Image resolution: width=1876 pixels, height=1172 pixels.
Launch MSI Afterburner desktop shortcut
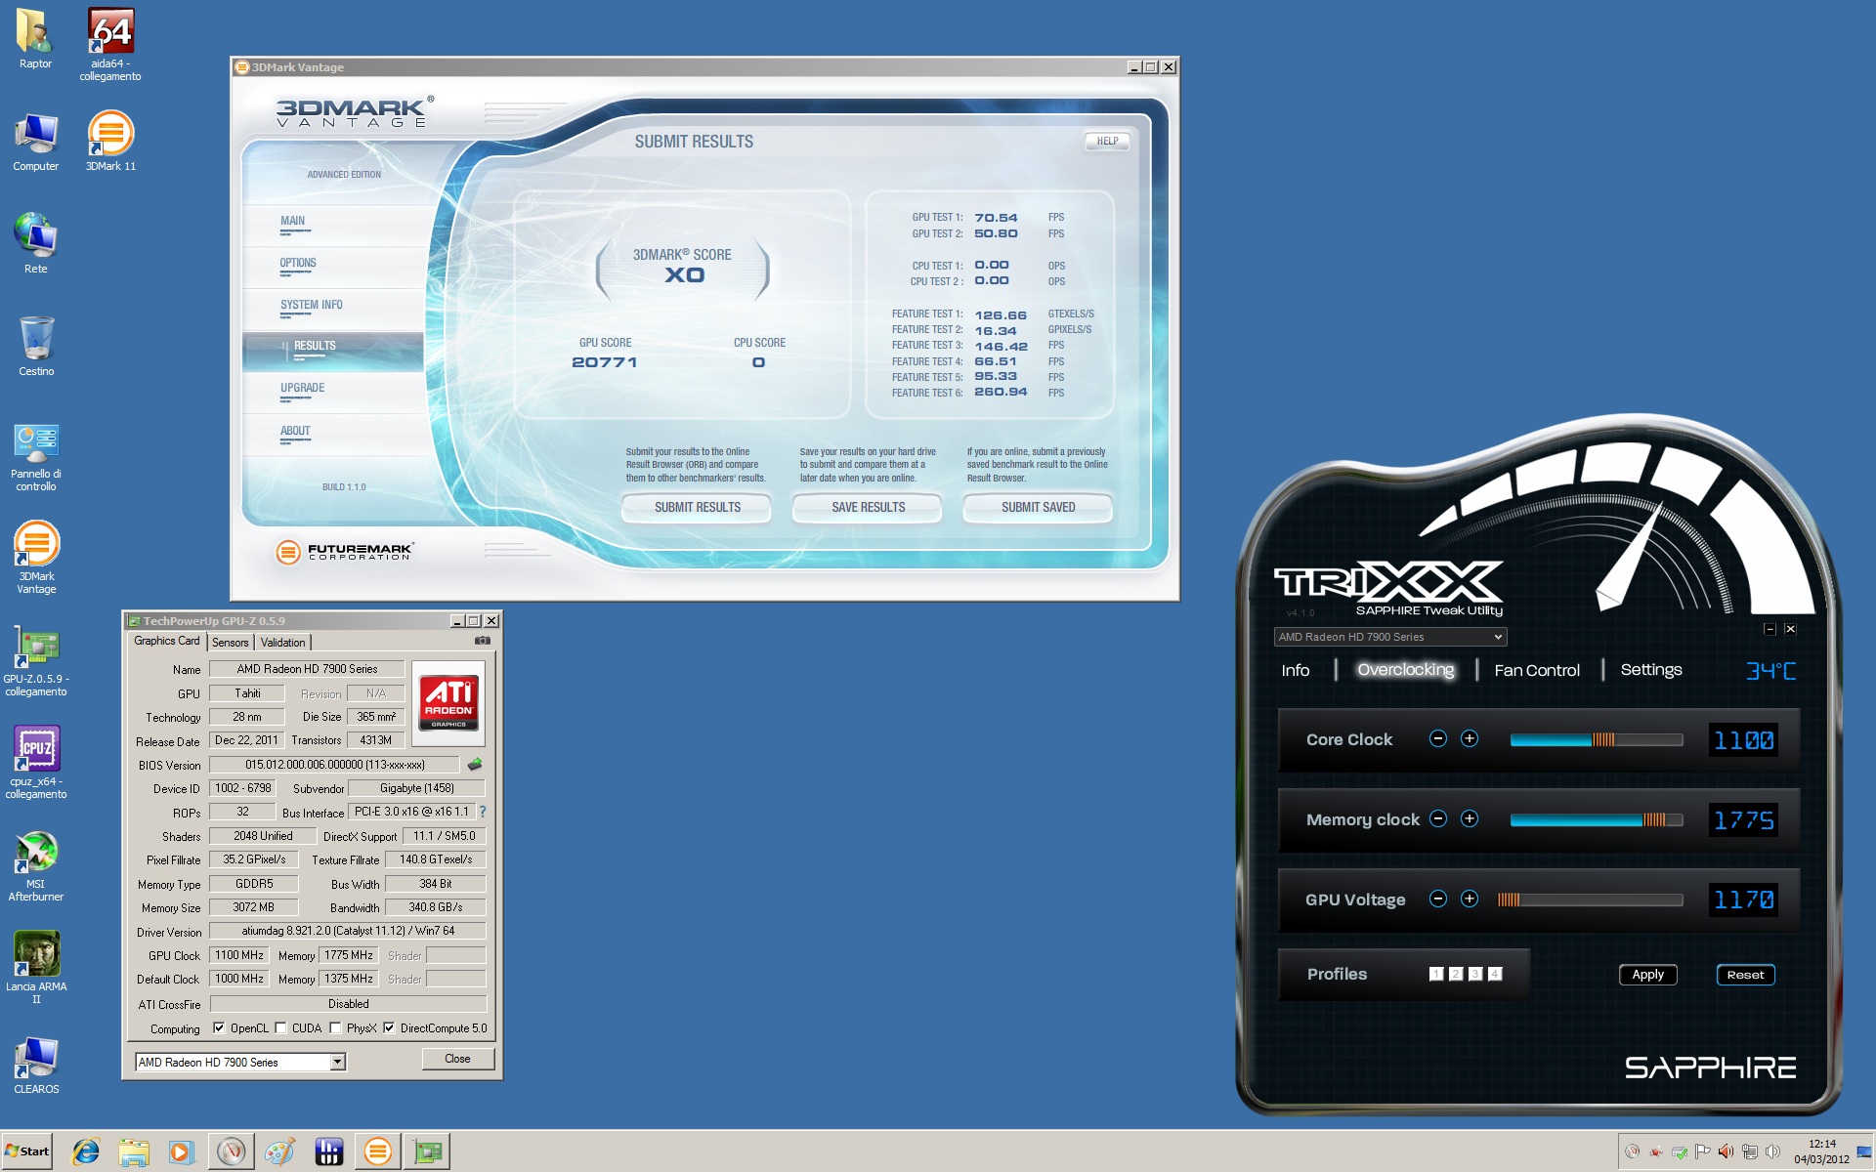[35, 866]
